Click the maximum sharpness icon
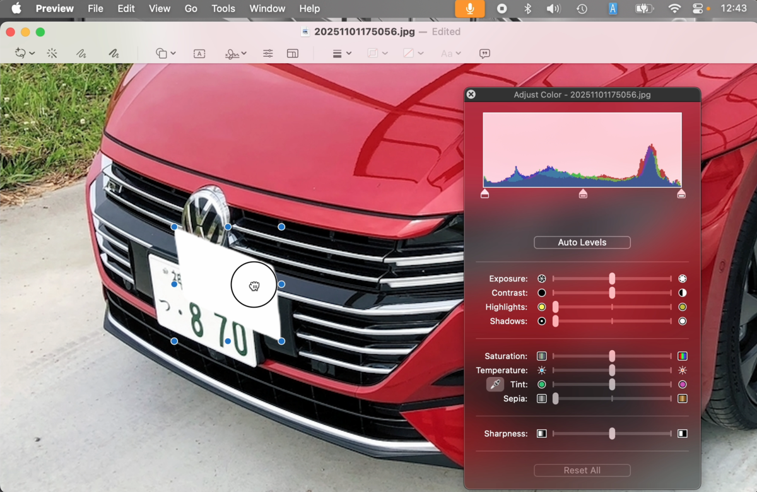Screen dimensions: 757x492 [x=682, y=434]
